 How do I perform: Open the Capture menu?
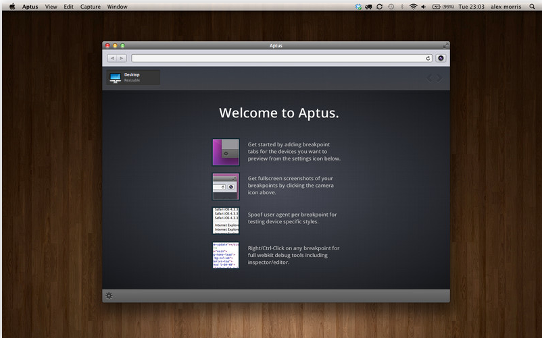90,7
